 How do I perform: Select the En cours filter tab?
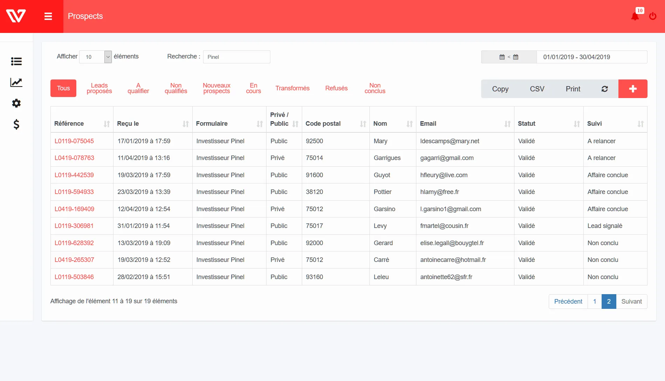coord(254,88)
